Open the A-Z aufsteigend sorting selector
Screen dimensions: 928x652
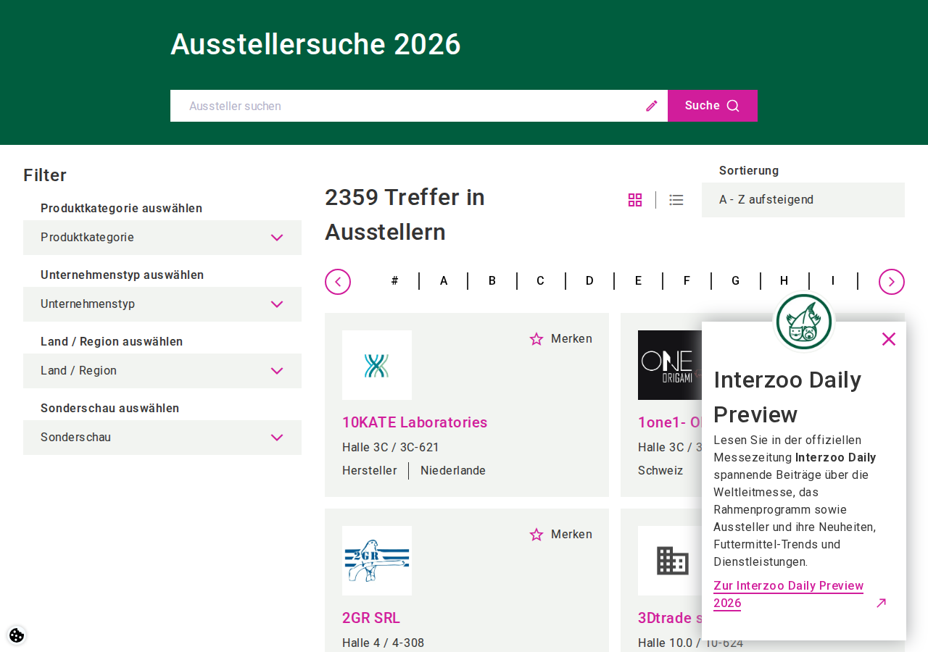pos(803,199)
